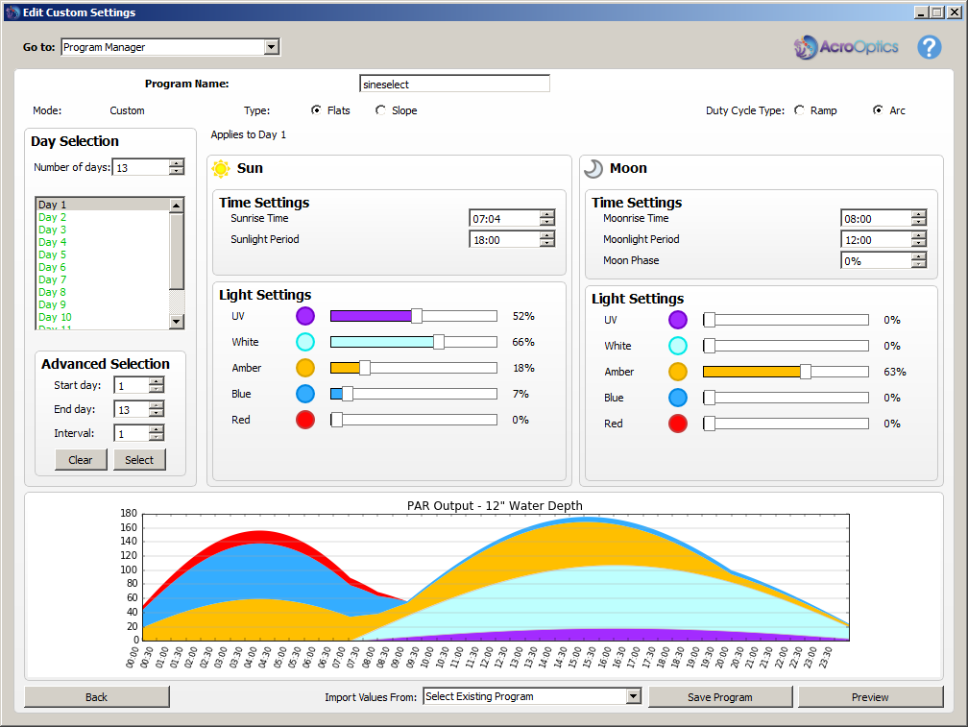
Task: Click the Back button
Action: (x=97, y=697)
